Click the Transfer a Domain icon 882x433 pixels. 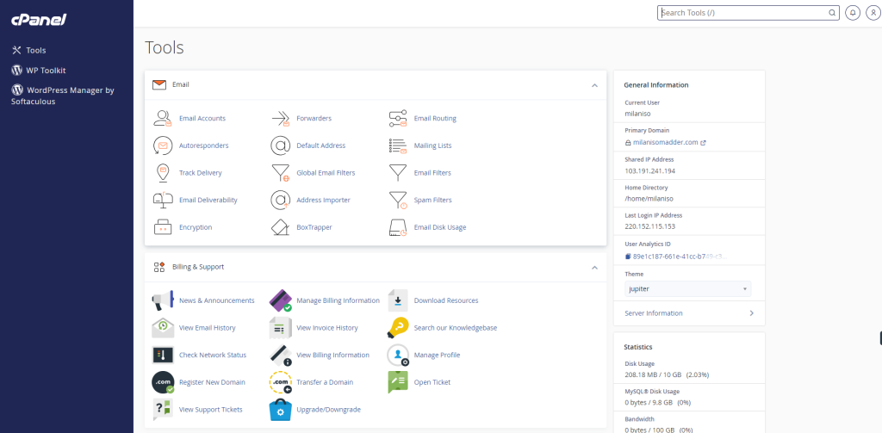280,382
